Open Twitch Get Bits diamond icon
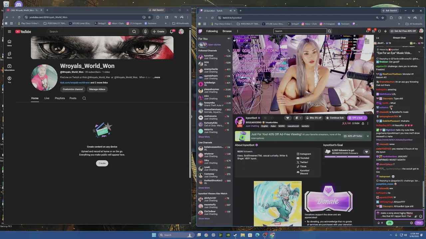Screen dimensions: 426x239 coord(385,31)
